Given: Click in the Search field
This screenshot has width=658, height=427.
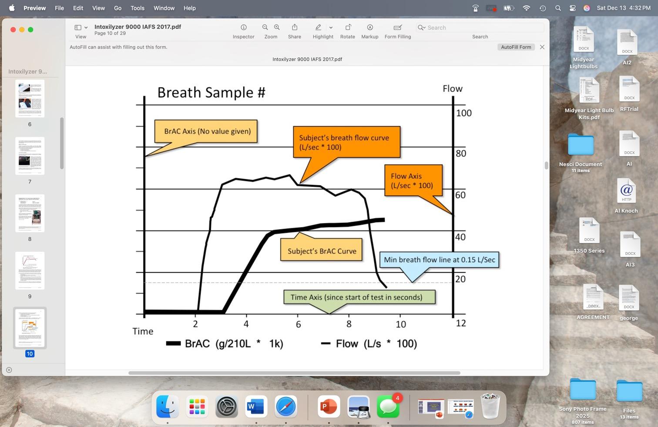Looking at the screenshot, I should tap(480, 27).
